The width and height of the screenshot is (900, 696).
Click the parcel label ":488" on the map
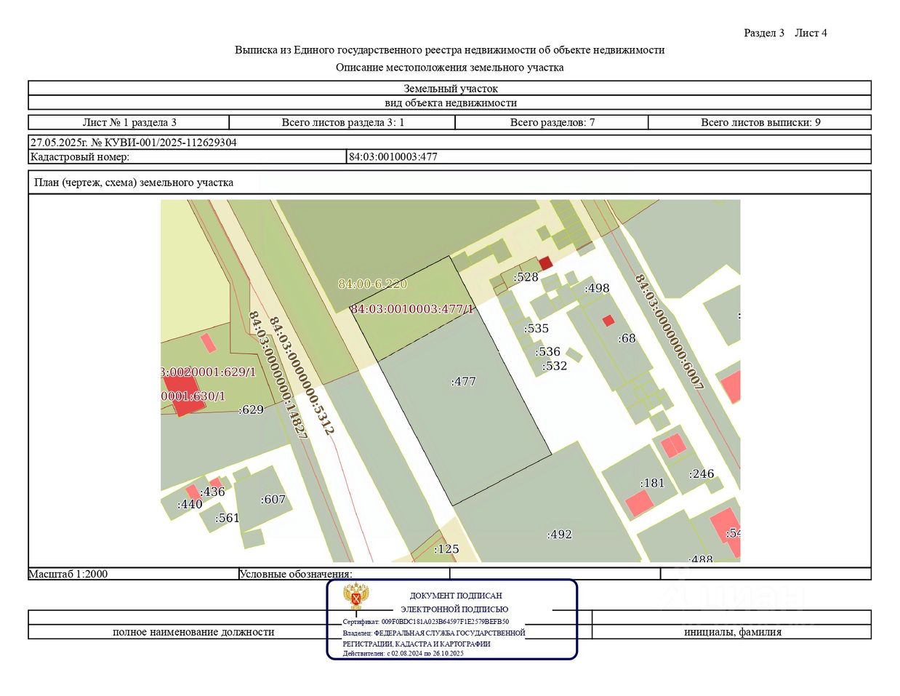701,558
